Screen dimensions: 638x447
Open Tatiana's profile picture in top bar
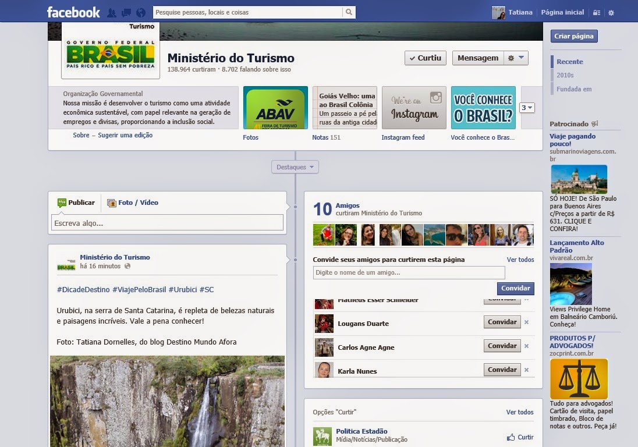click(498, 13)
